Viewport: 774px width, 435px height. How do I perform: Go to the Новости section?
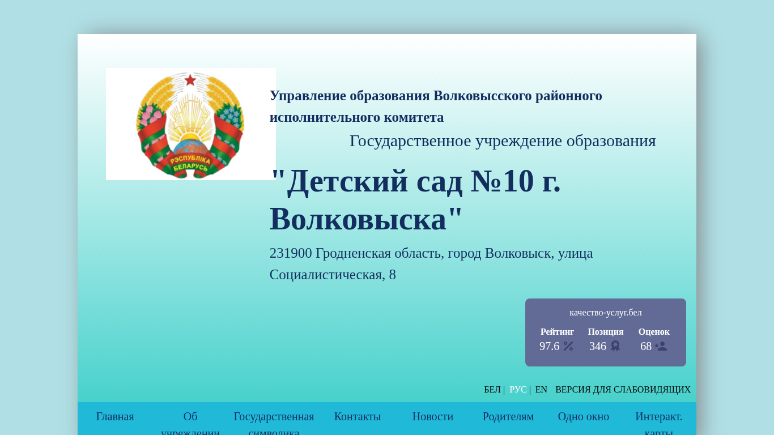click(x=433, y=416)
